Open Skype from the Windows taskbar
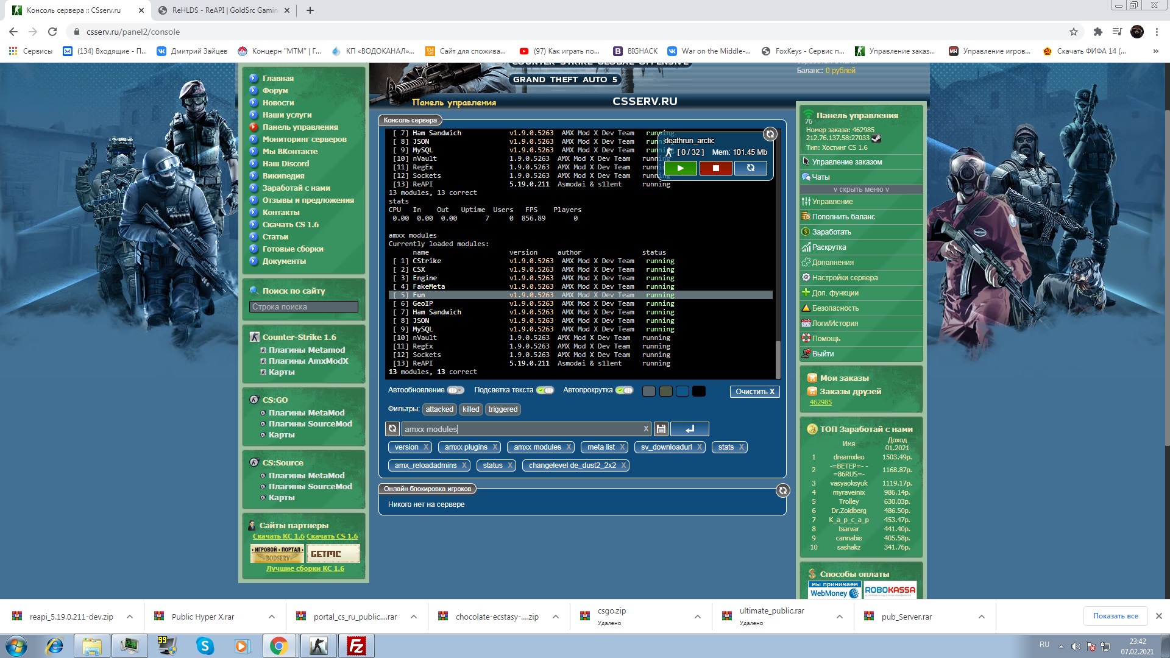This screenshot has height=658, width=1170. [205, 646]
